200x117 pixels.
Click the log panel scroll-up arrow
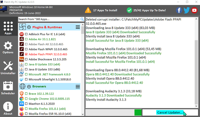(196, 19)
